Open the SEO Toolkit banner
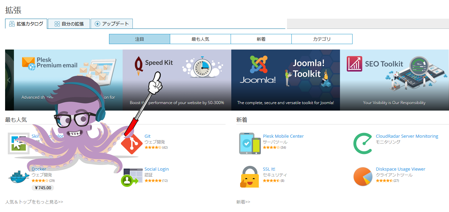The height and width of the screenshot is (212, 449). tap(394, 80)
